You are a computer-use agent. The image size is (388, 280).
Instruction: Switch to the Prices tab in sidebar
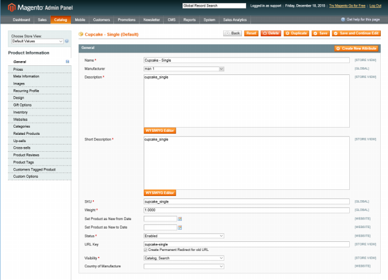(x=18, y=70)
